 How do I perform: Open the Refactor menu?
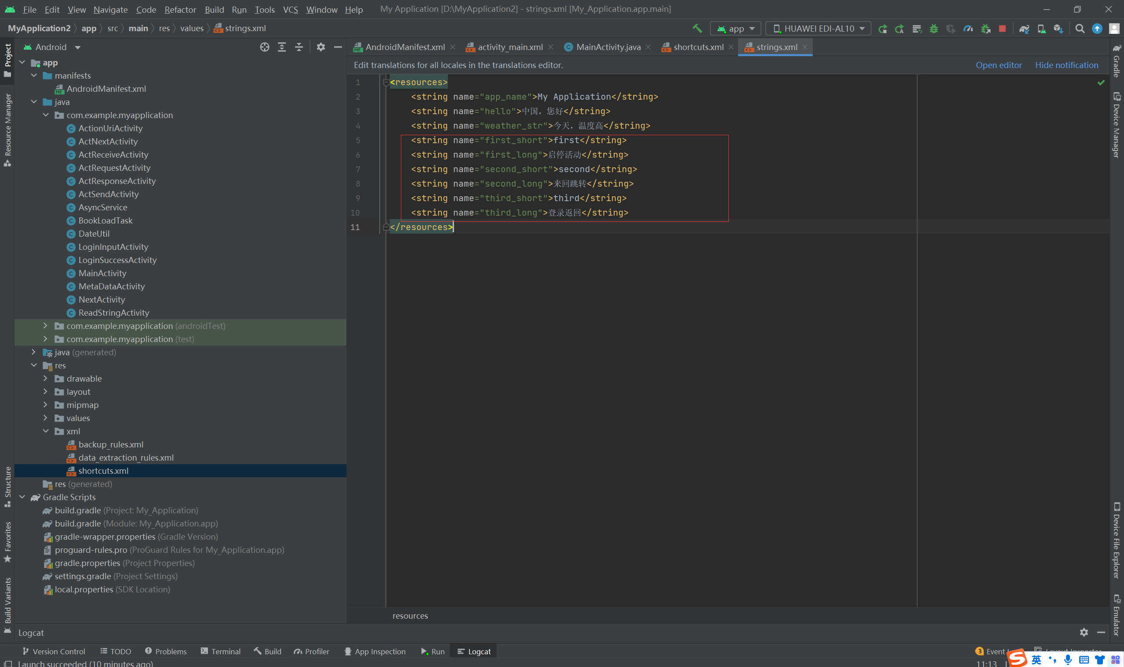(x=180, y=9)
